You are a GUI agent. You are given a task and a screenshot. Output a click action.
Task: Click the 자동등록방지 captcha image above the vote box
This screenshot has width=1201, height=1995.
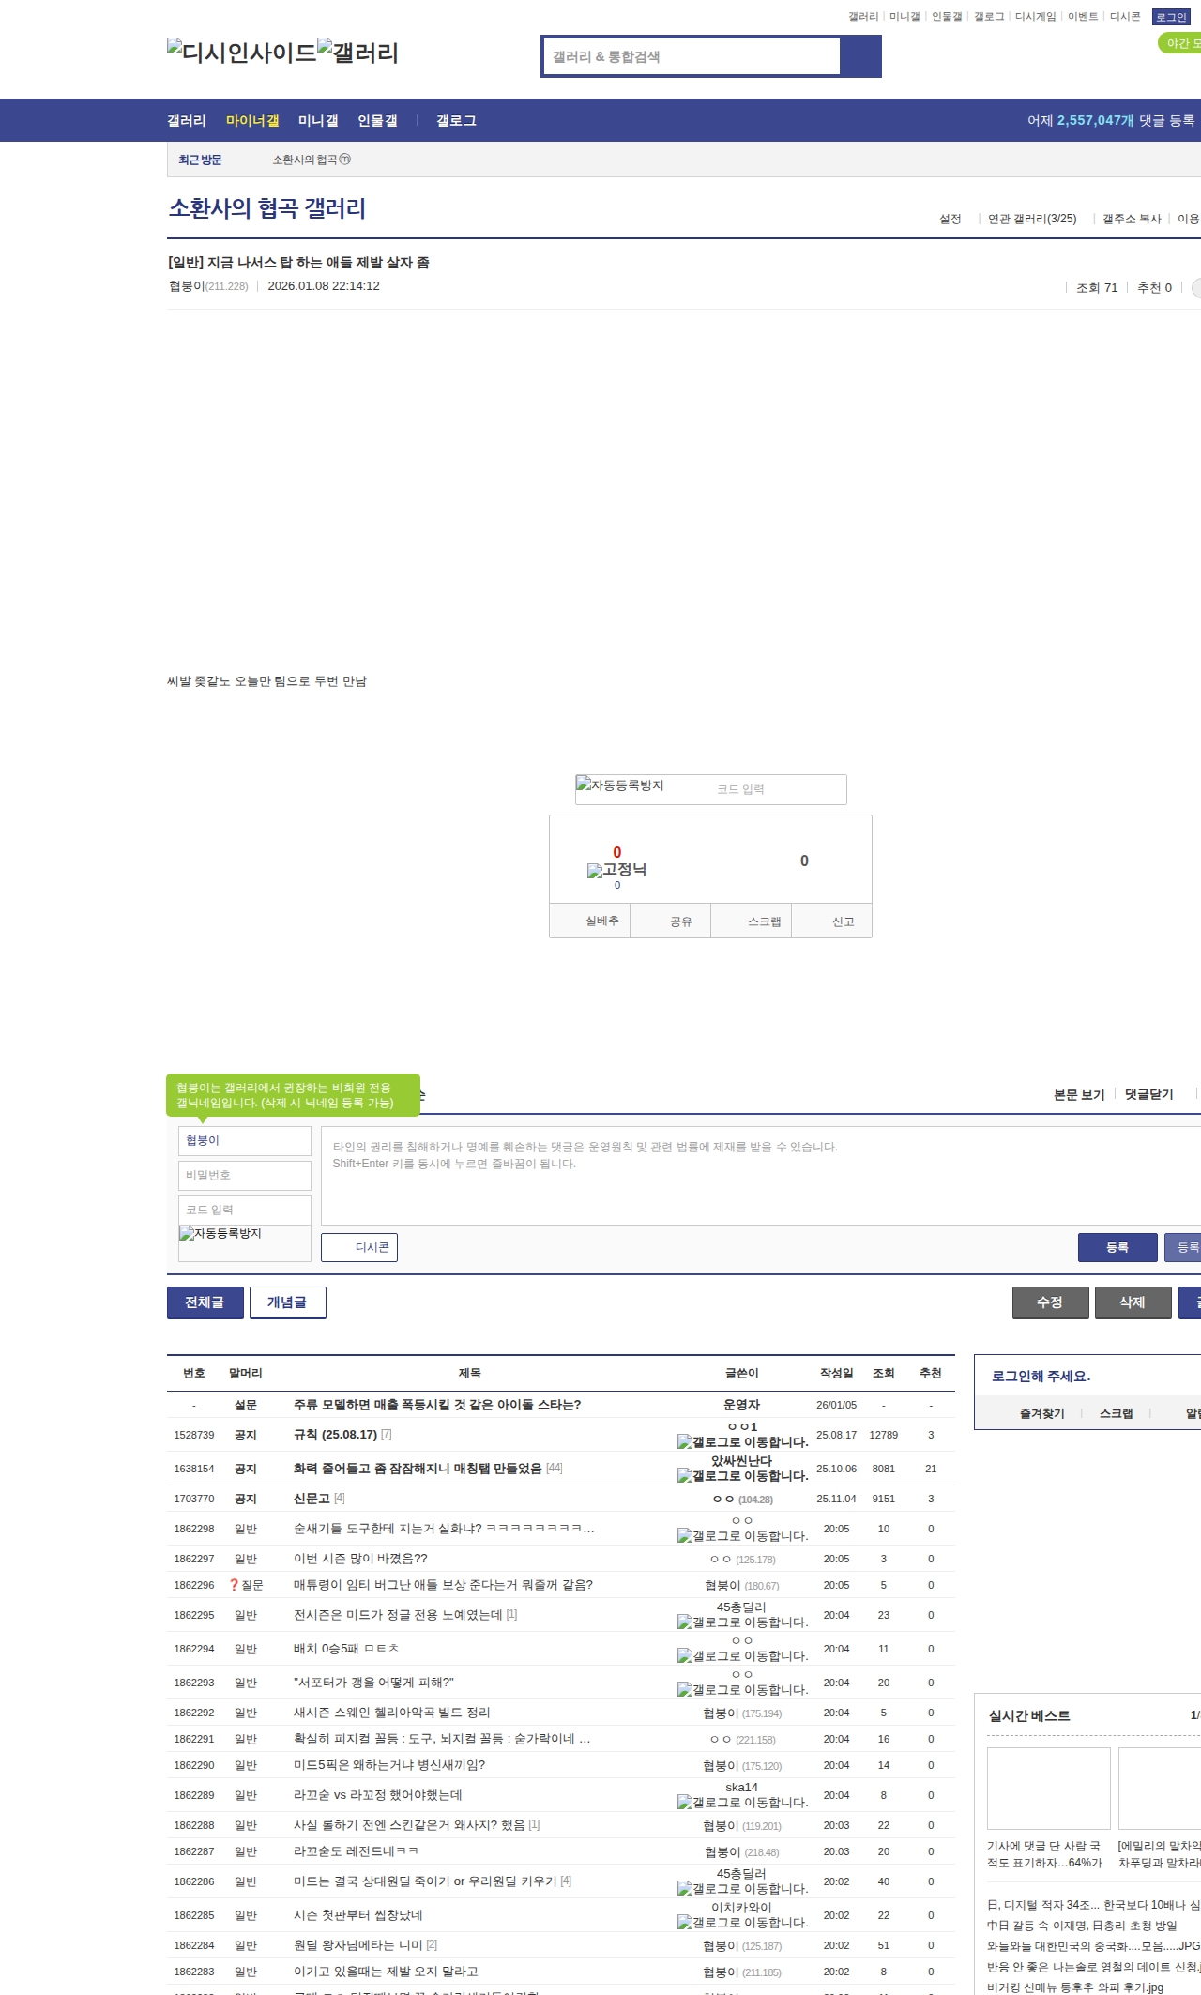(x=620, y=785)
